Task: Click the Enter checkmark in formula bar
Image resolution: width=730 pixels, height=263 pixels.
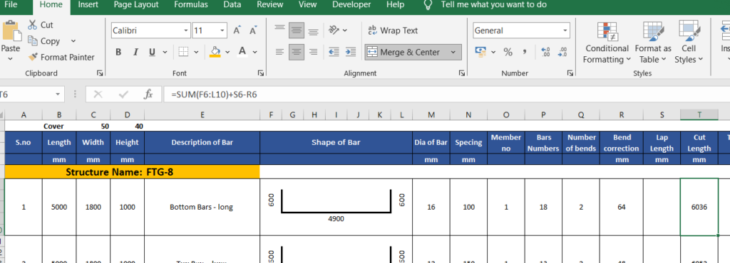Action: pos(123,94)
